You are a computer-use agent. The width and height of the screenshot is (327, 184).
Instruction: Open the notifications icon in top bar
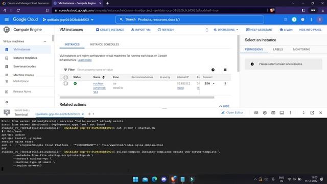click(x=294, y=19)
